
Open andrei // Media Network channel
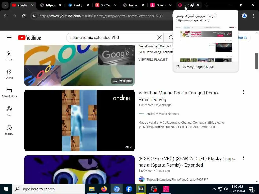pyautogui.click(x=163, y=114)
